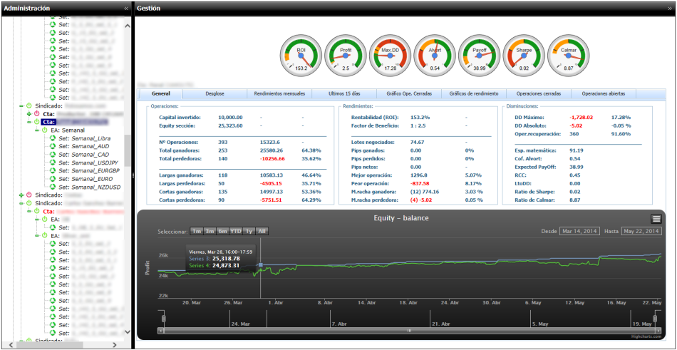This screenshot has width=677, height=350.
Task: Click the Sharpe gauge indicator
Action: [x=524, y=55]
